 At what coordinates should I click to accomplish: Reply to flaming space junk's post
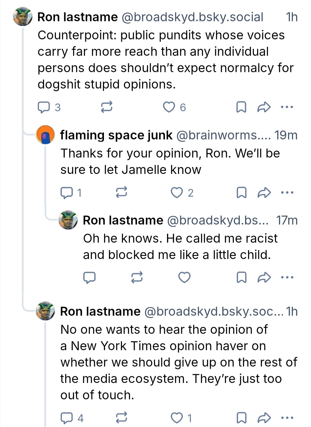click(67, 192)
